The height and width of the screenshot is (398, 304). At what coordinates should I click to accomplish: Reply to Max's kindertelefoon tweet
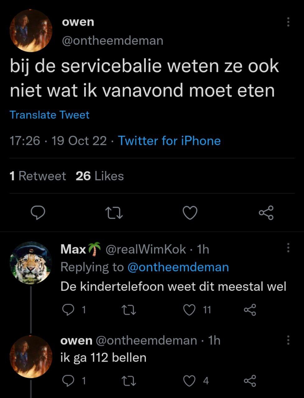67,310
